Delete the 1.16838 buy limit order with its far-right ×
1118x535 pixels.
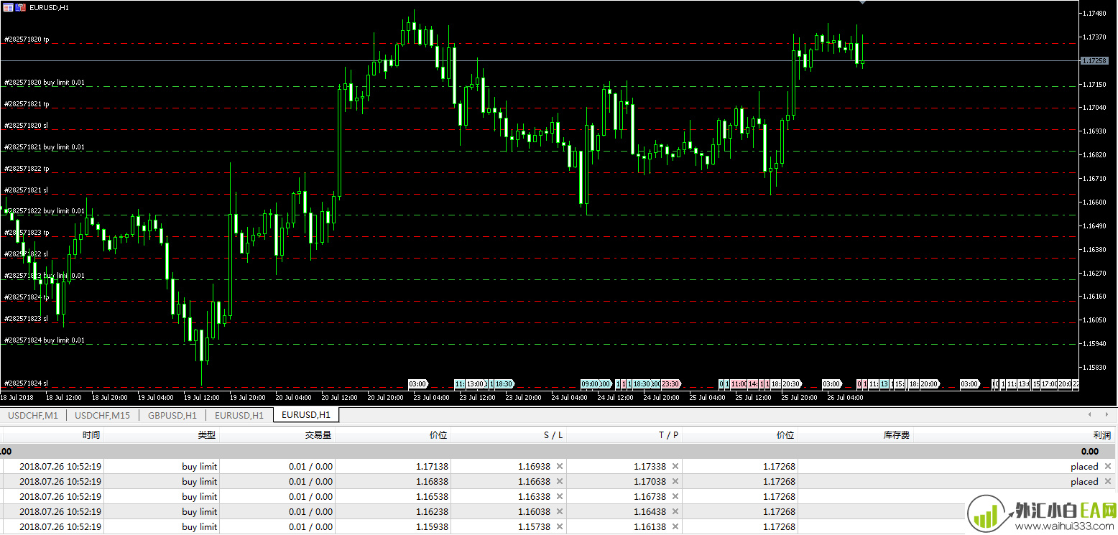coord(1108,481)
